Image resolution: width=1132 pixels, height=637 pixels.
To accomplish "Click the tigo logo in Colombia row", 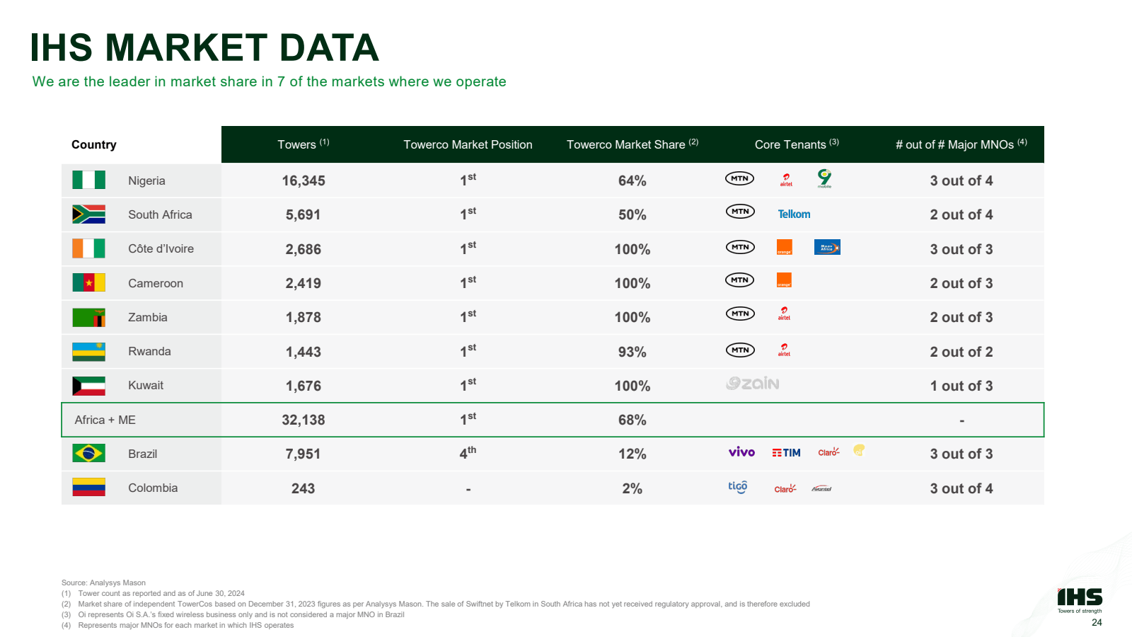I will (x=738, y=487).
